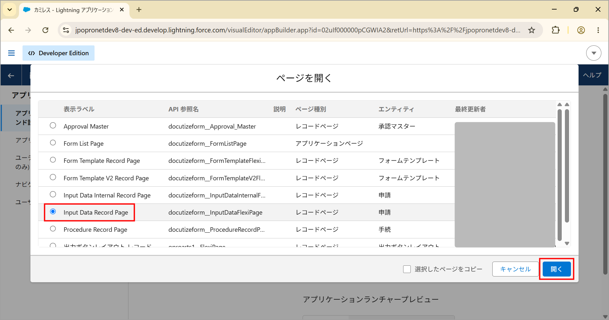Select the Procedure Record Page radio button

pyautogui.click(x=53, y=229)
